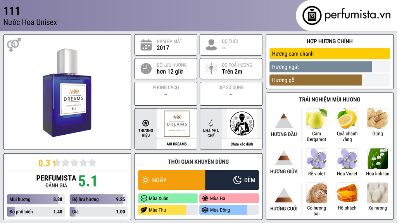
Task: Click the sun icon for Mùa Hạ
Action: tap(205, 198)
